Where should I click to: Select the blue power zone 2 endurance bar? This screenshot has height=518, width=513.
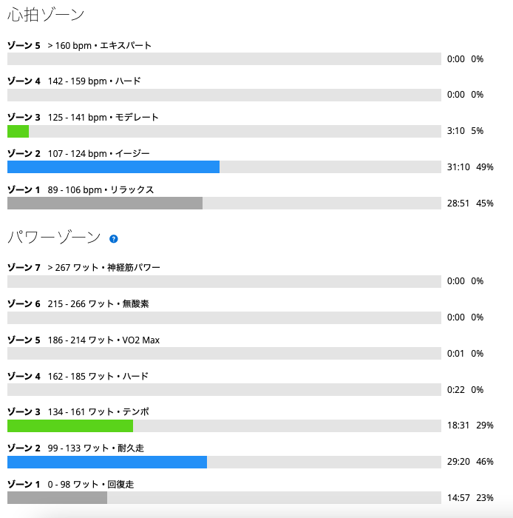pos(107,462)
